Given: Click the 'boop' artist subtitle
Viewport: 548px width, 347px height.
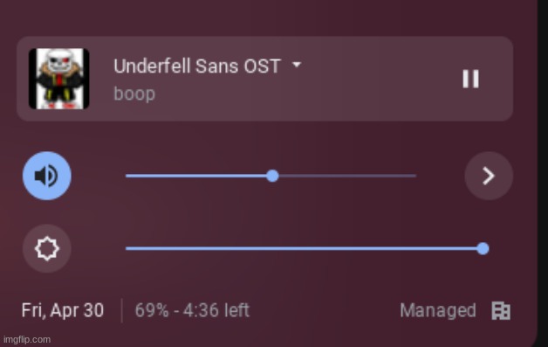Looking at the screenshot, I should coord(134,94).
